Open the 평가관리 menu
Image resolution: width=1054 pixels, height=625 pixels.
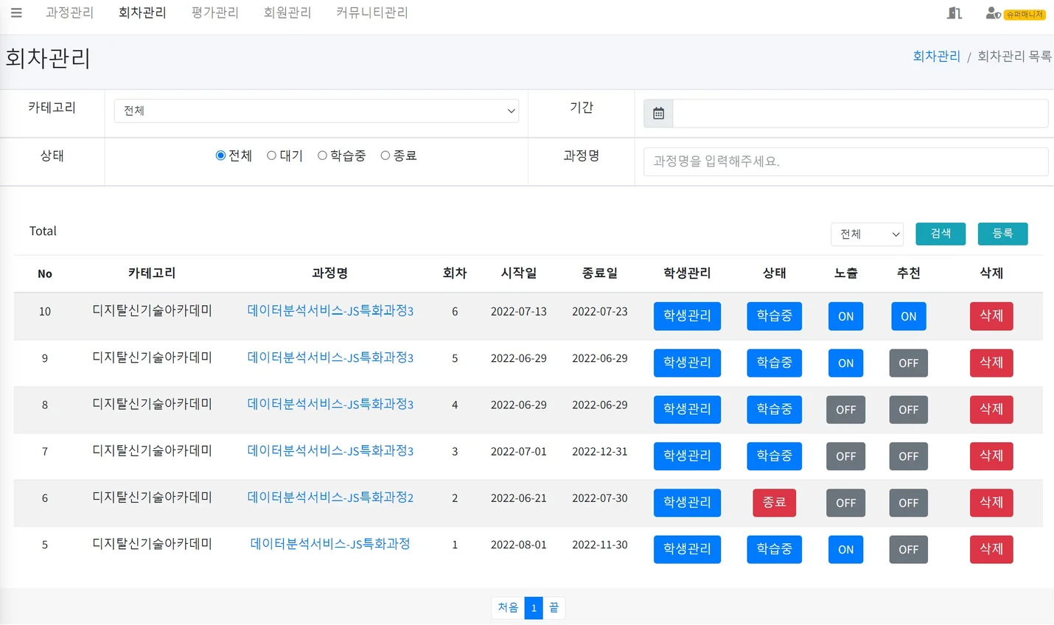(x=215, y=13)
